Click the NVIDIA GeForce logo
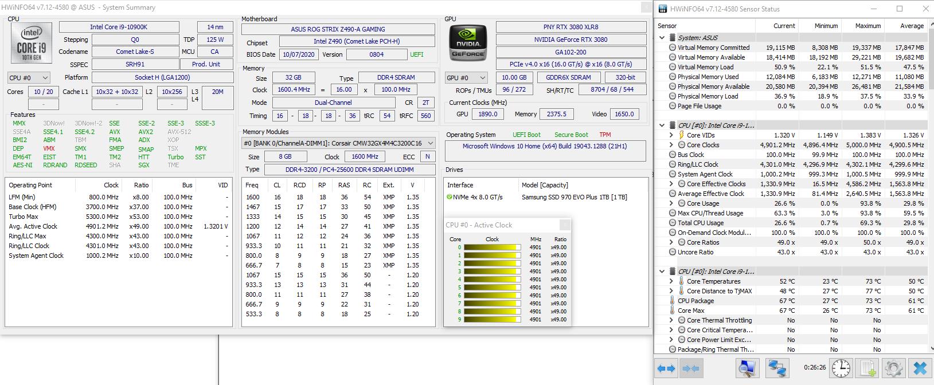Screen dimensions: 934x385 pyautogui.click(x=468, y=44)
